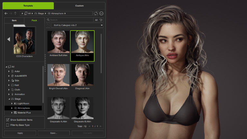Click the Animation category icon
The width and height of the screenshot is (247, 139).
[12, 94]
